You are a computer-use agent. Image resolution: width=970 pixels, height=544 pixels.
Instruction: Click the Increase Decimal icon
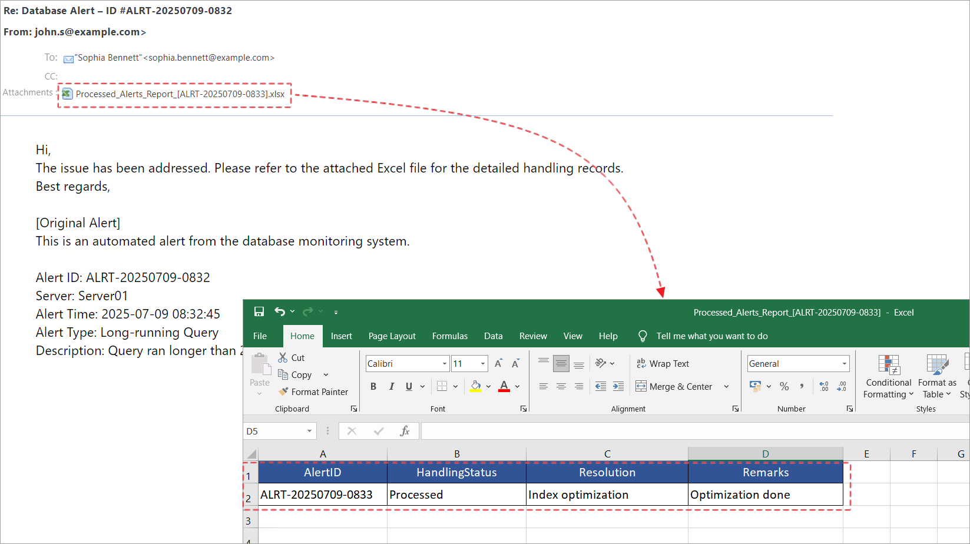824,386
